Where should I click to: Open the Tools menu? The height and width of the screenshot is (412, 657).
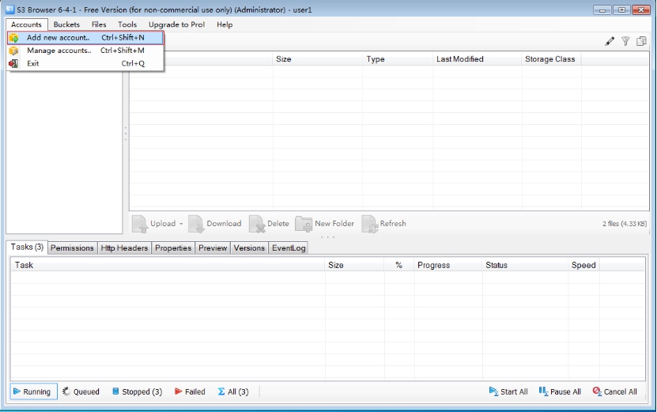(127, 25)
